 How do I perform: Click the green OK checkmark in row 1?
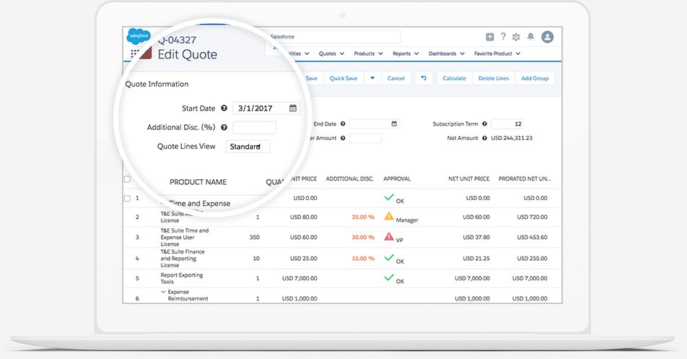[x=389, y=198]
